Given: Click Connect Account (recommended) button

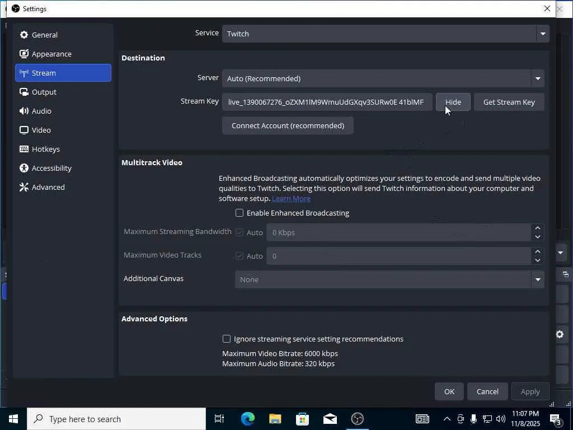Looking at the screenshot, I should click(288, 125).
